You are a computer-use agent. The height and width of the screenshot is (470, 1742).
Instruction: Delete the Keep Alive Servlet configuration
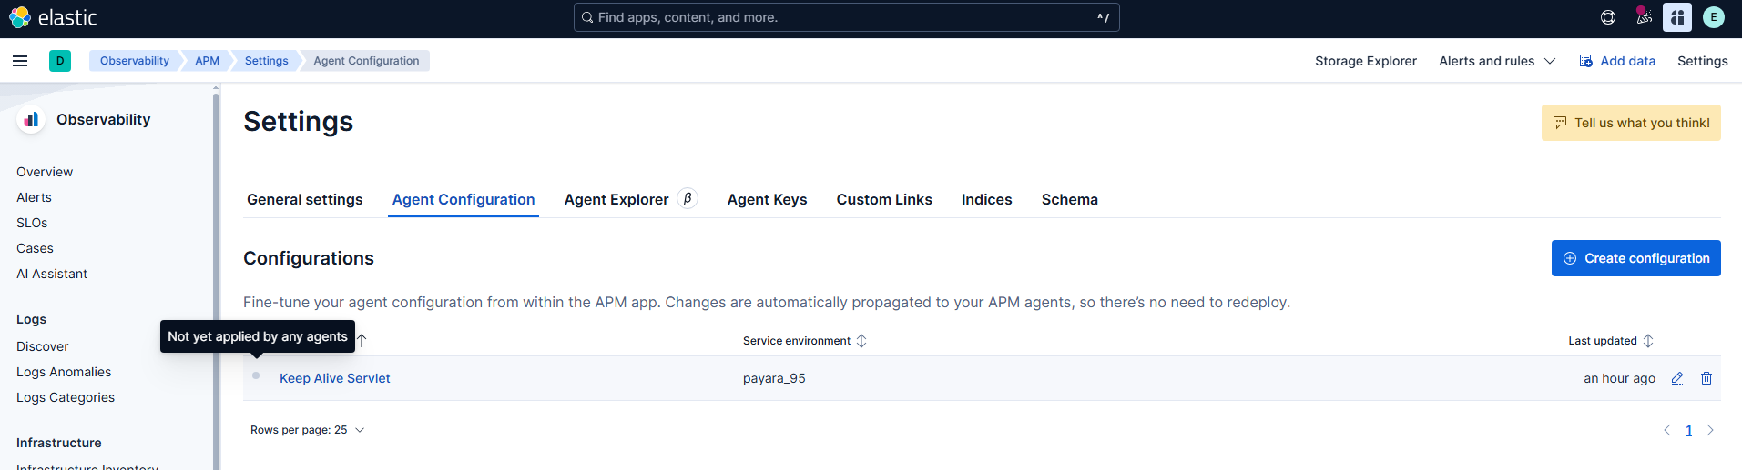click(1706, 378)
